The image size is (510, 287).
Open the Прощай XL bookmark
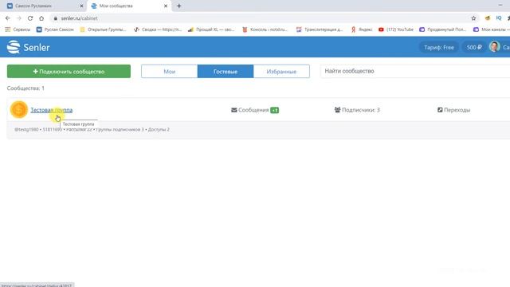point(211,29)
